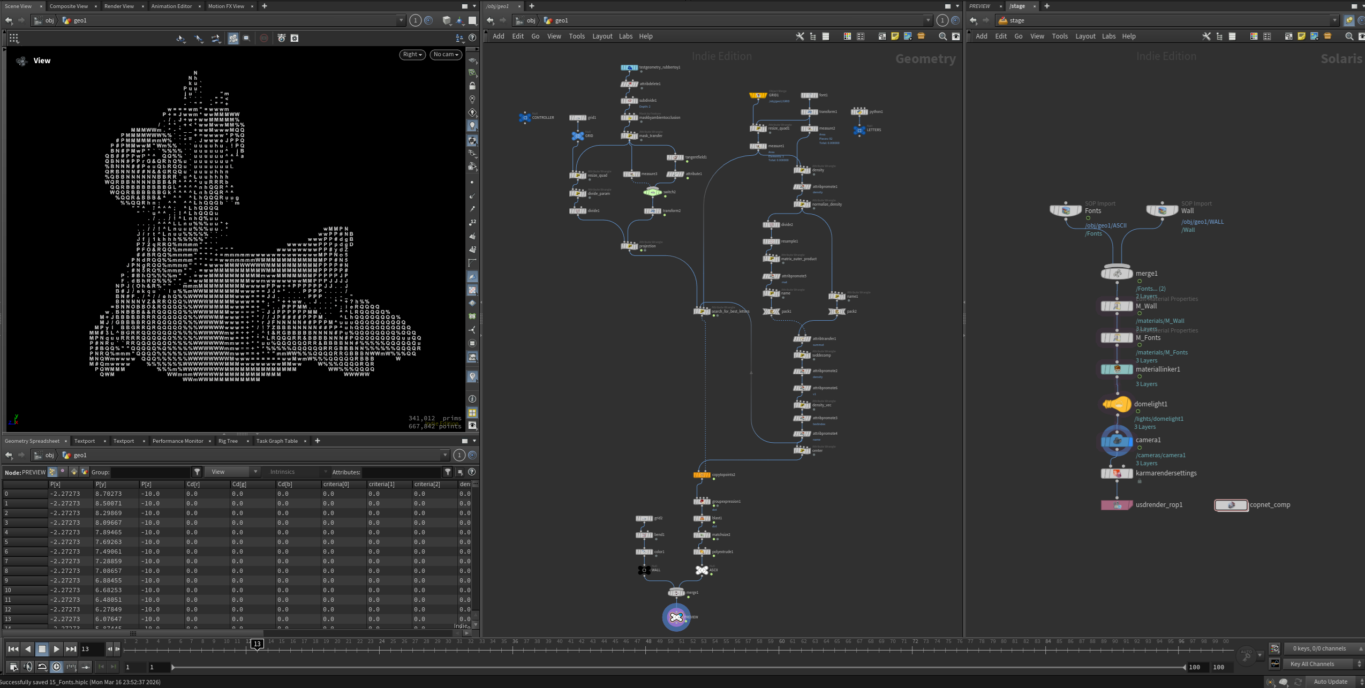The image size is (1365, 688).
Task: Click the current frame number field
Action: [x=92, y=649]
